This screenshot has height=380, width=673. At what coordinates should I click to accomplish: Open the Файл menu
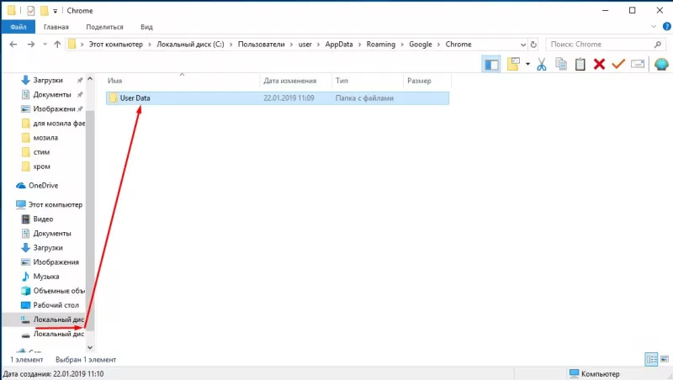point(19,27)
